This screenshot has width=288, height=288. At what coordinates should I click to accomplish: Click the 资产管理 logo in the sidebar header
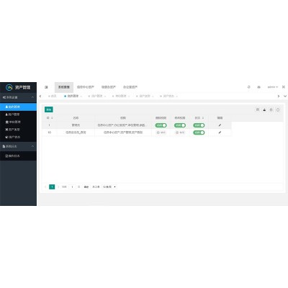pyautogui.click(x=18, y=87)
